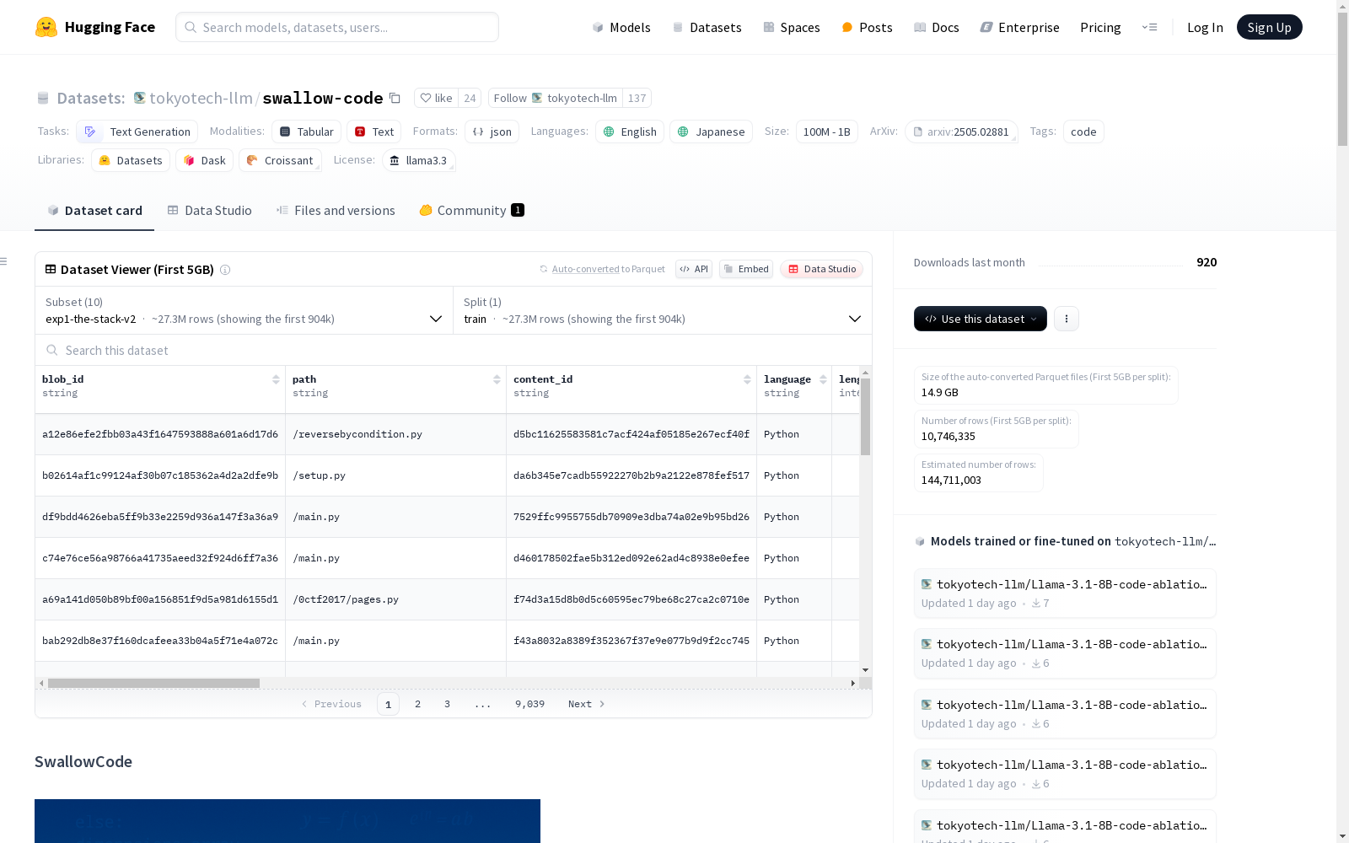Sort by language column

coord(823,379)
